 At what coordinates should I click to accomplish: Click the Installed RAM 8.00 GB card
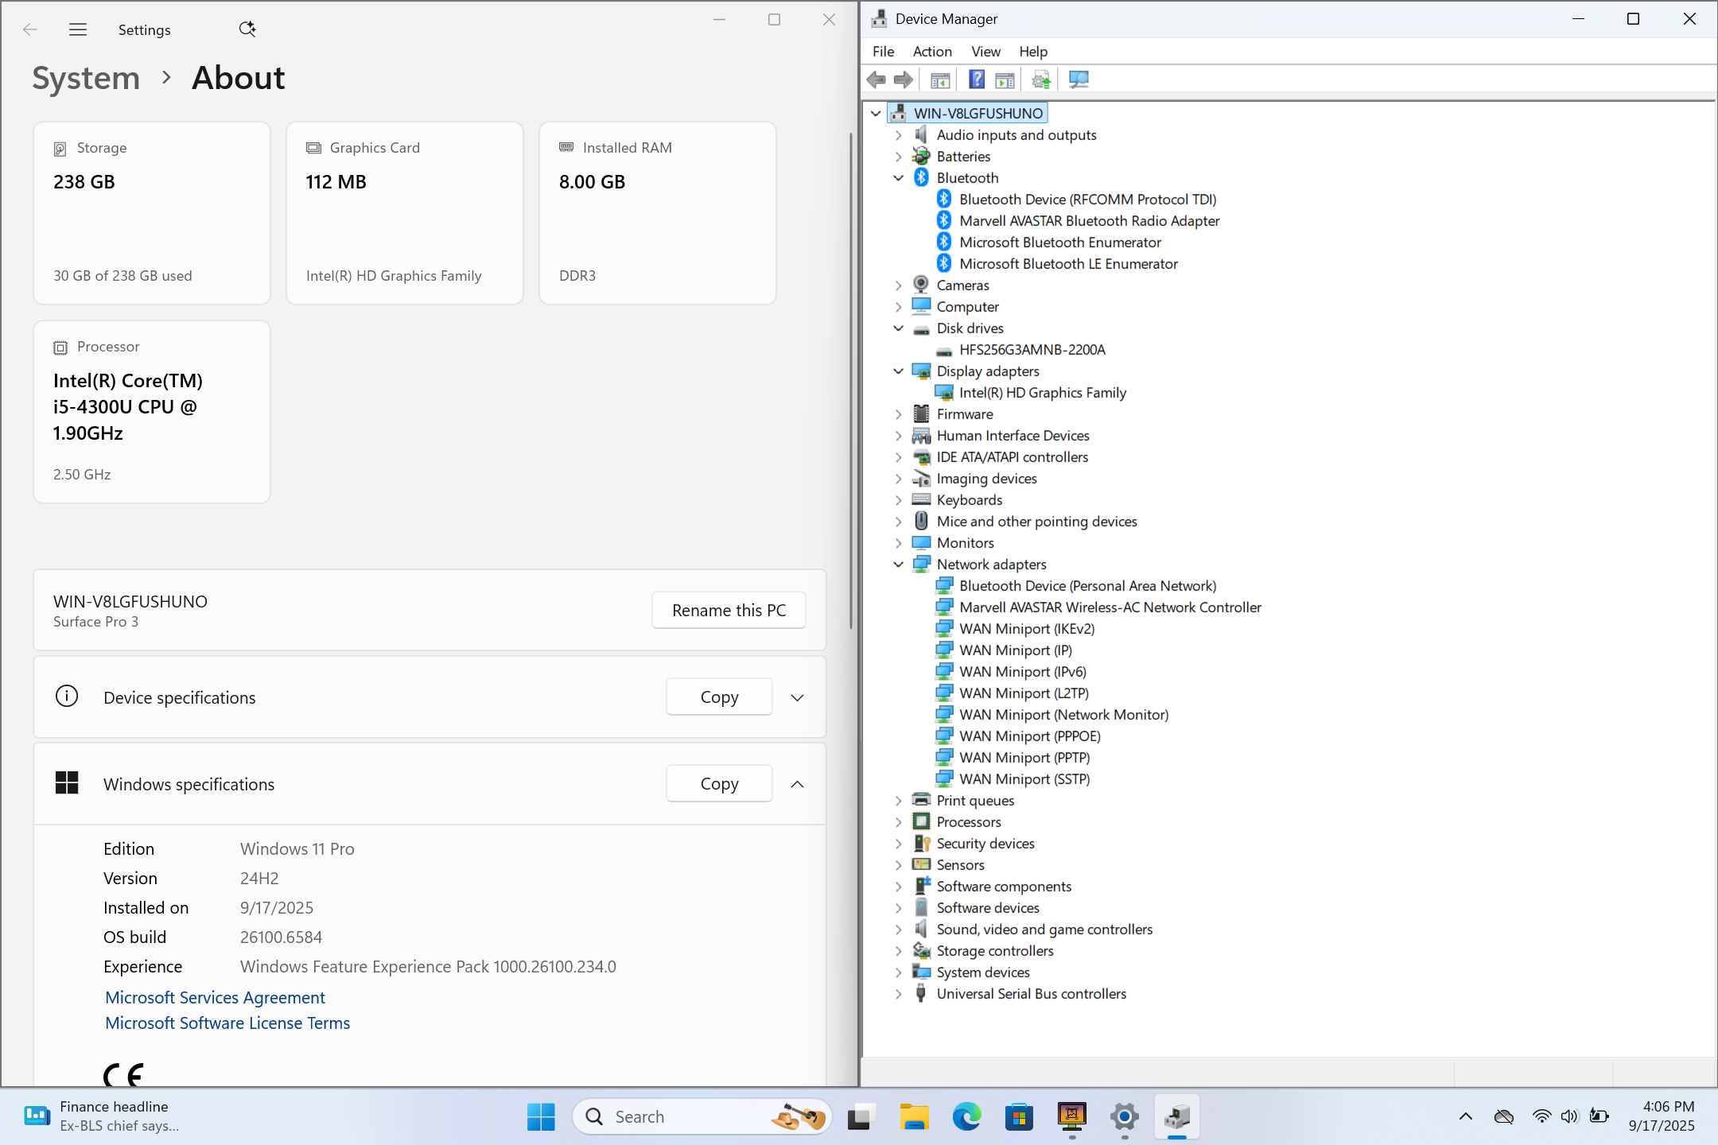[658, 213]
